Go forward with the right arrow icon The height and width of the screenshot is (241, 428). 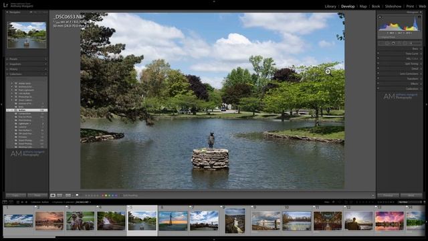tap(26, 202)
